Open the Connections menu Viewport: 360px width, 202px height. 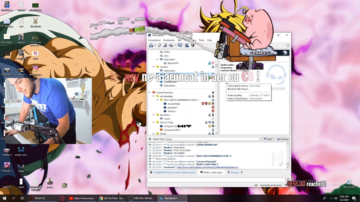click(x=154, y=40)
